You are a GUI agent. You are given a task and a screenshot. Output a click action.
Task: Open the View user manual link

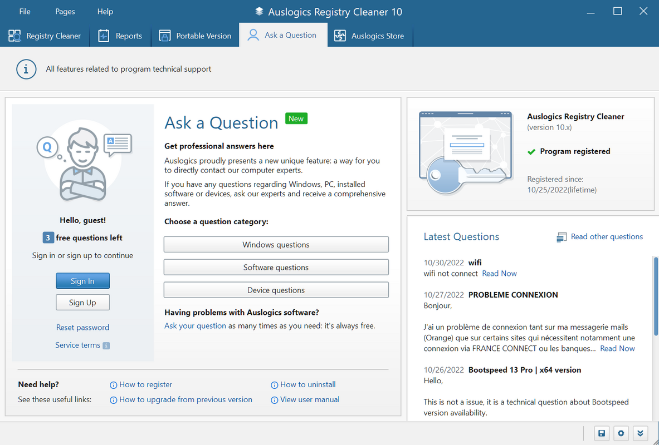coord(310,399)
